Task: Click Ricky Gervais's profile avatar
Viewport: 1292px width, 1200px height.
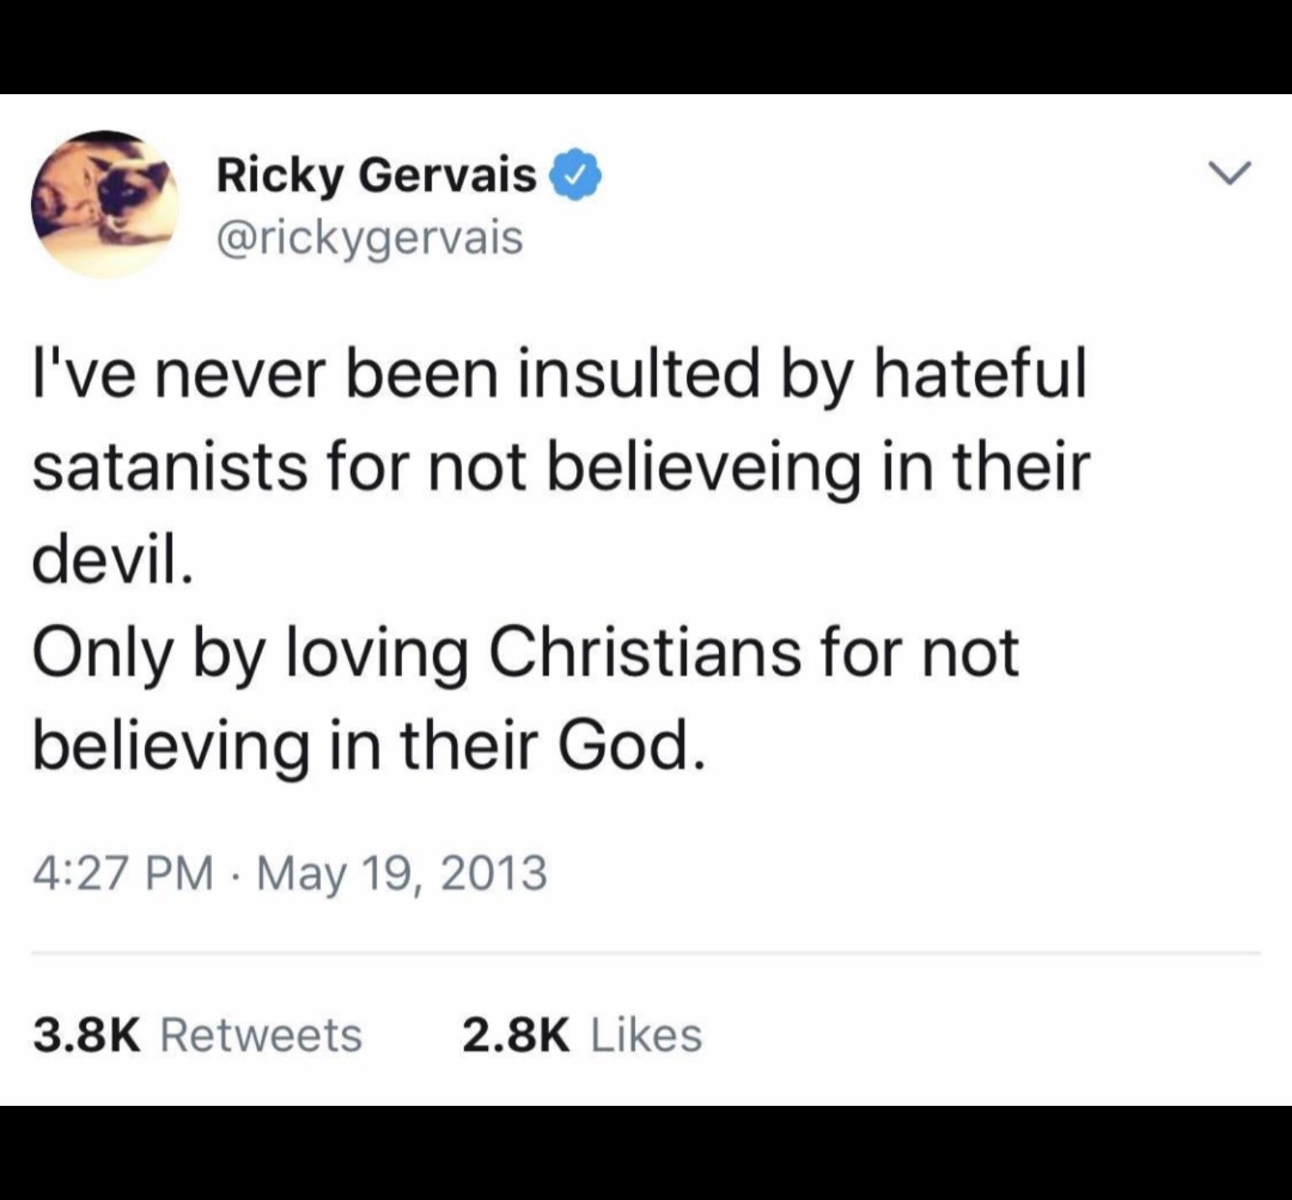Action: [x=104, y=204]
